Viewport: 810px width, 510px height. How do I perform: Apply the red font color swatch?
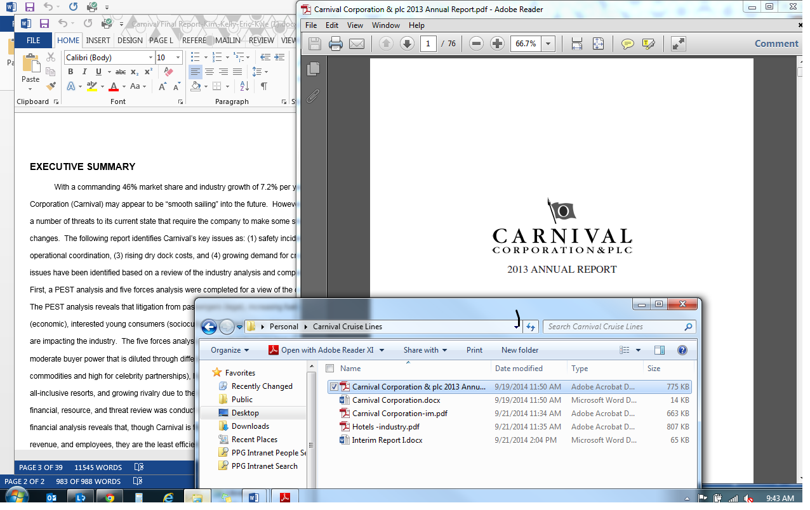(114, 86)
